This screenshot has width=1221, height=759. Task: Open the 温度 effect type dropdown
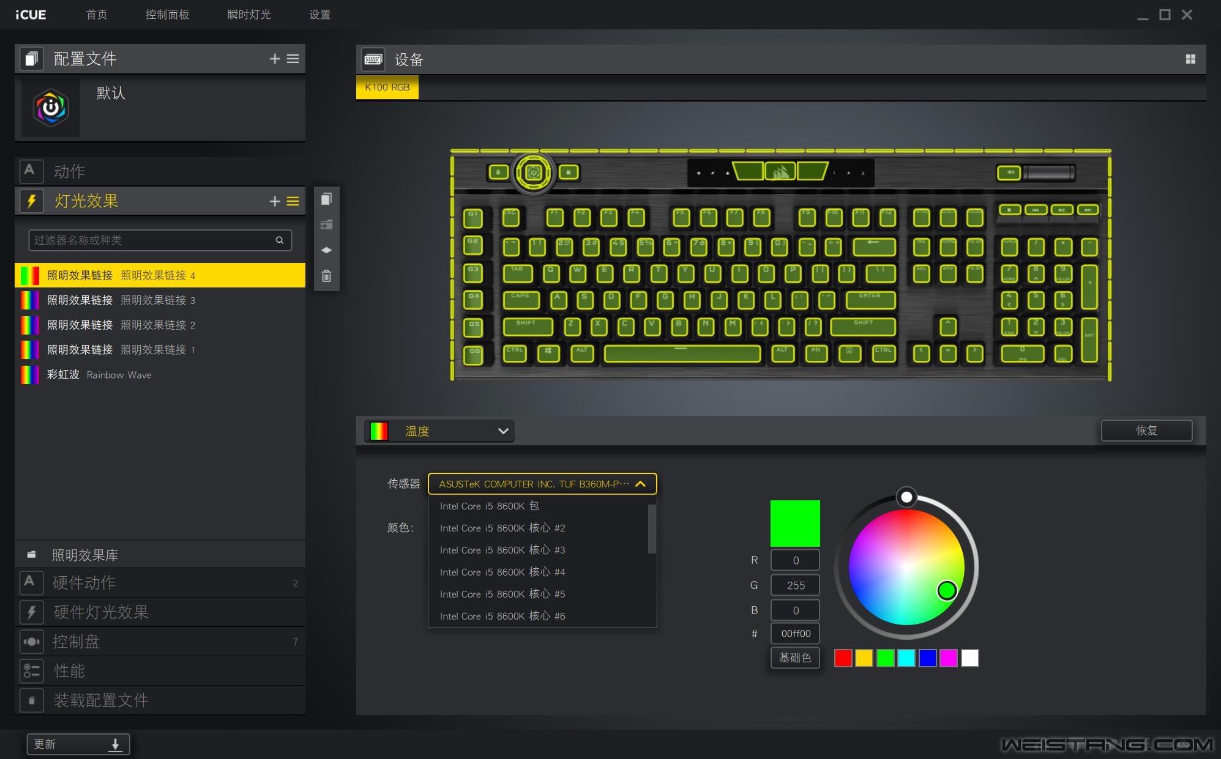pos(439,431)
